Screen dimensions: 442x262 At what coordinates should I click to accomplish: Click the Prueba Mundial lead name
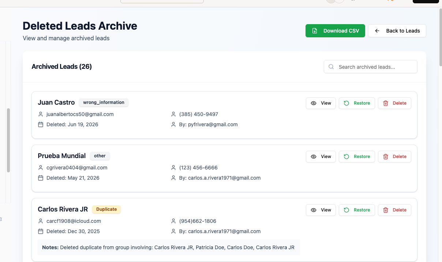62,156
